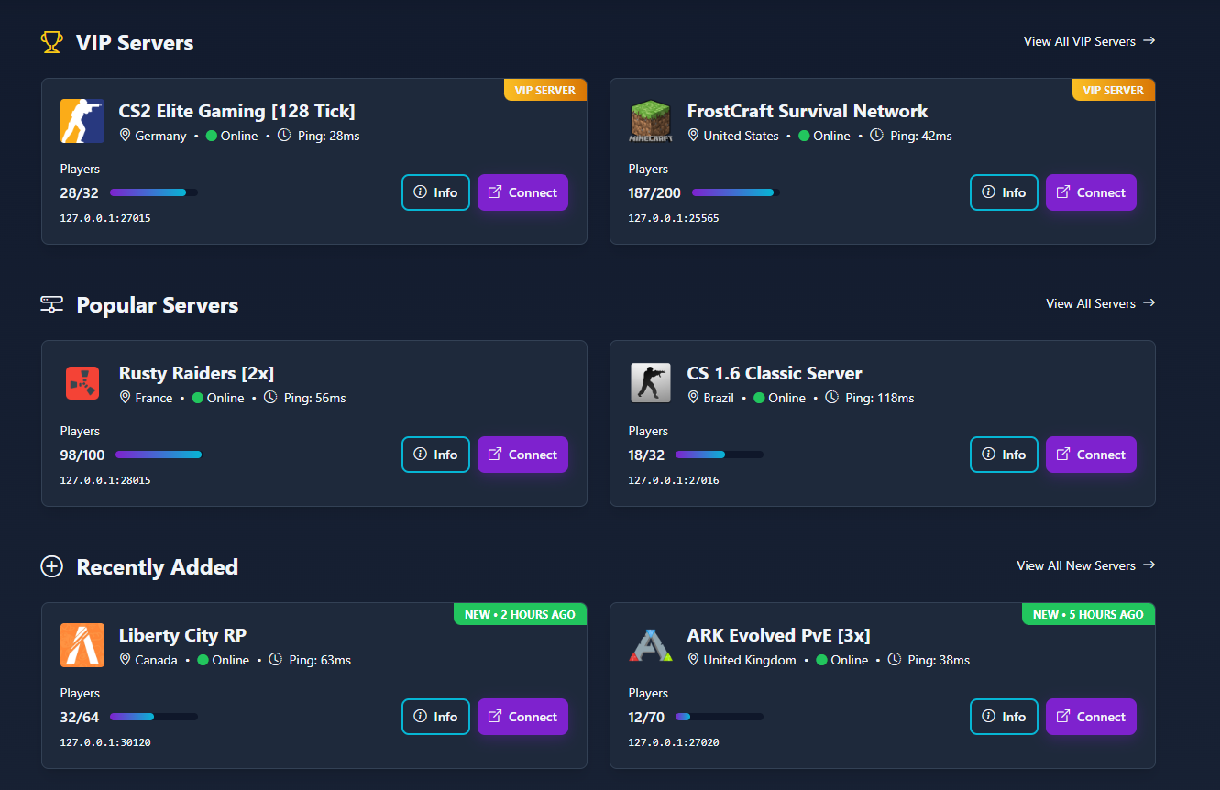Click the VIP Servers trophy icon
Image resolution: width=1220 pixels, height=790 pixels.
[x=52, y=42]
